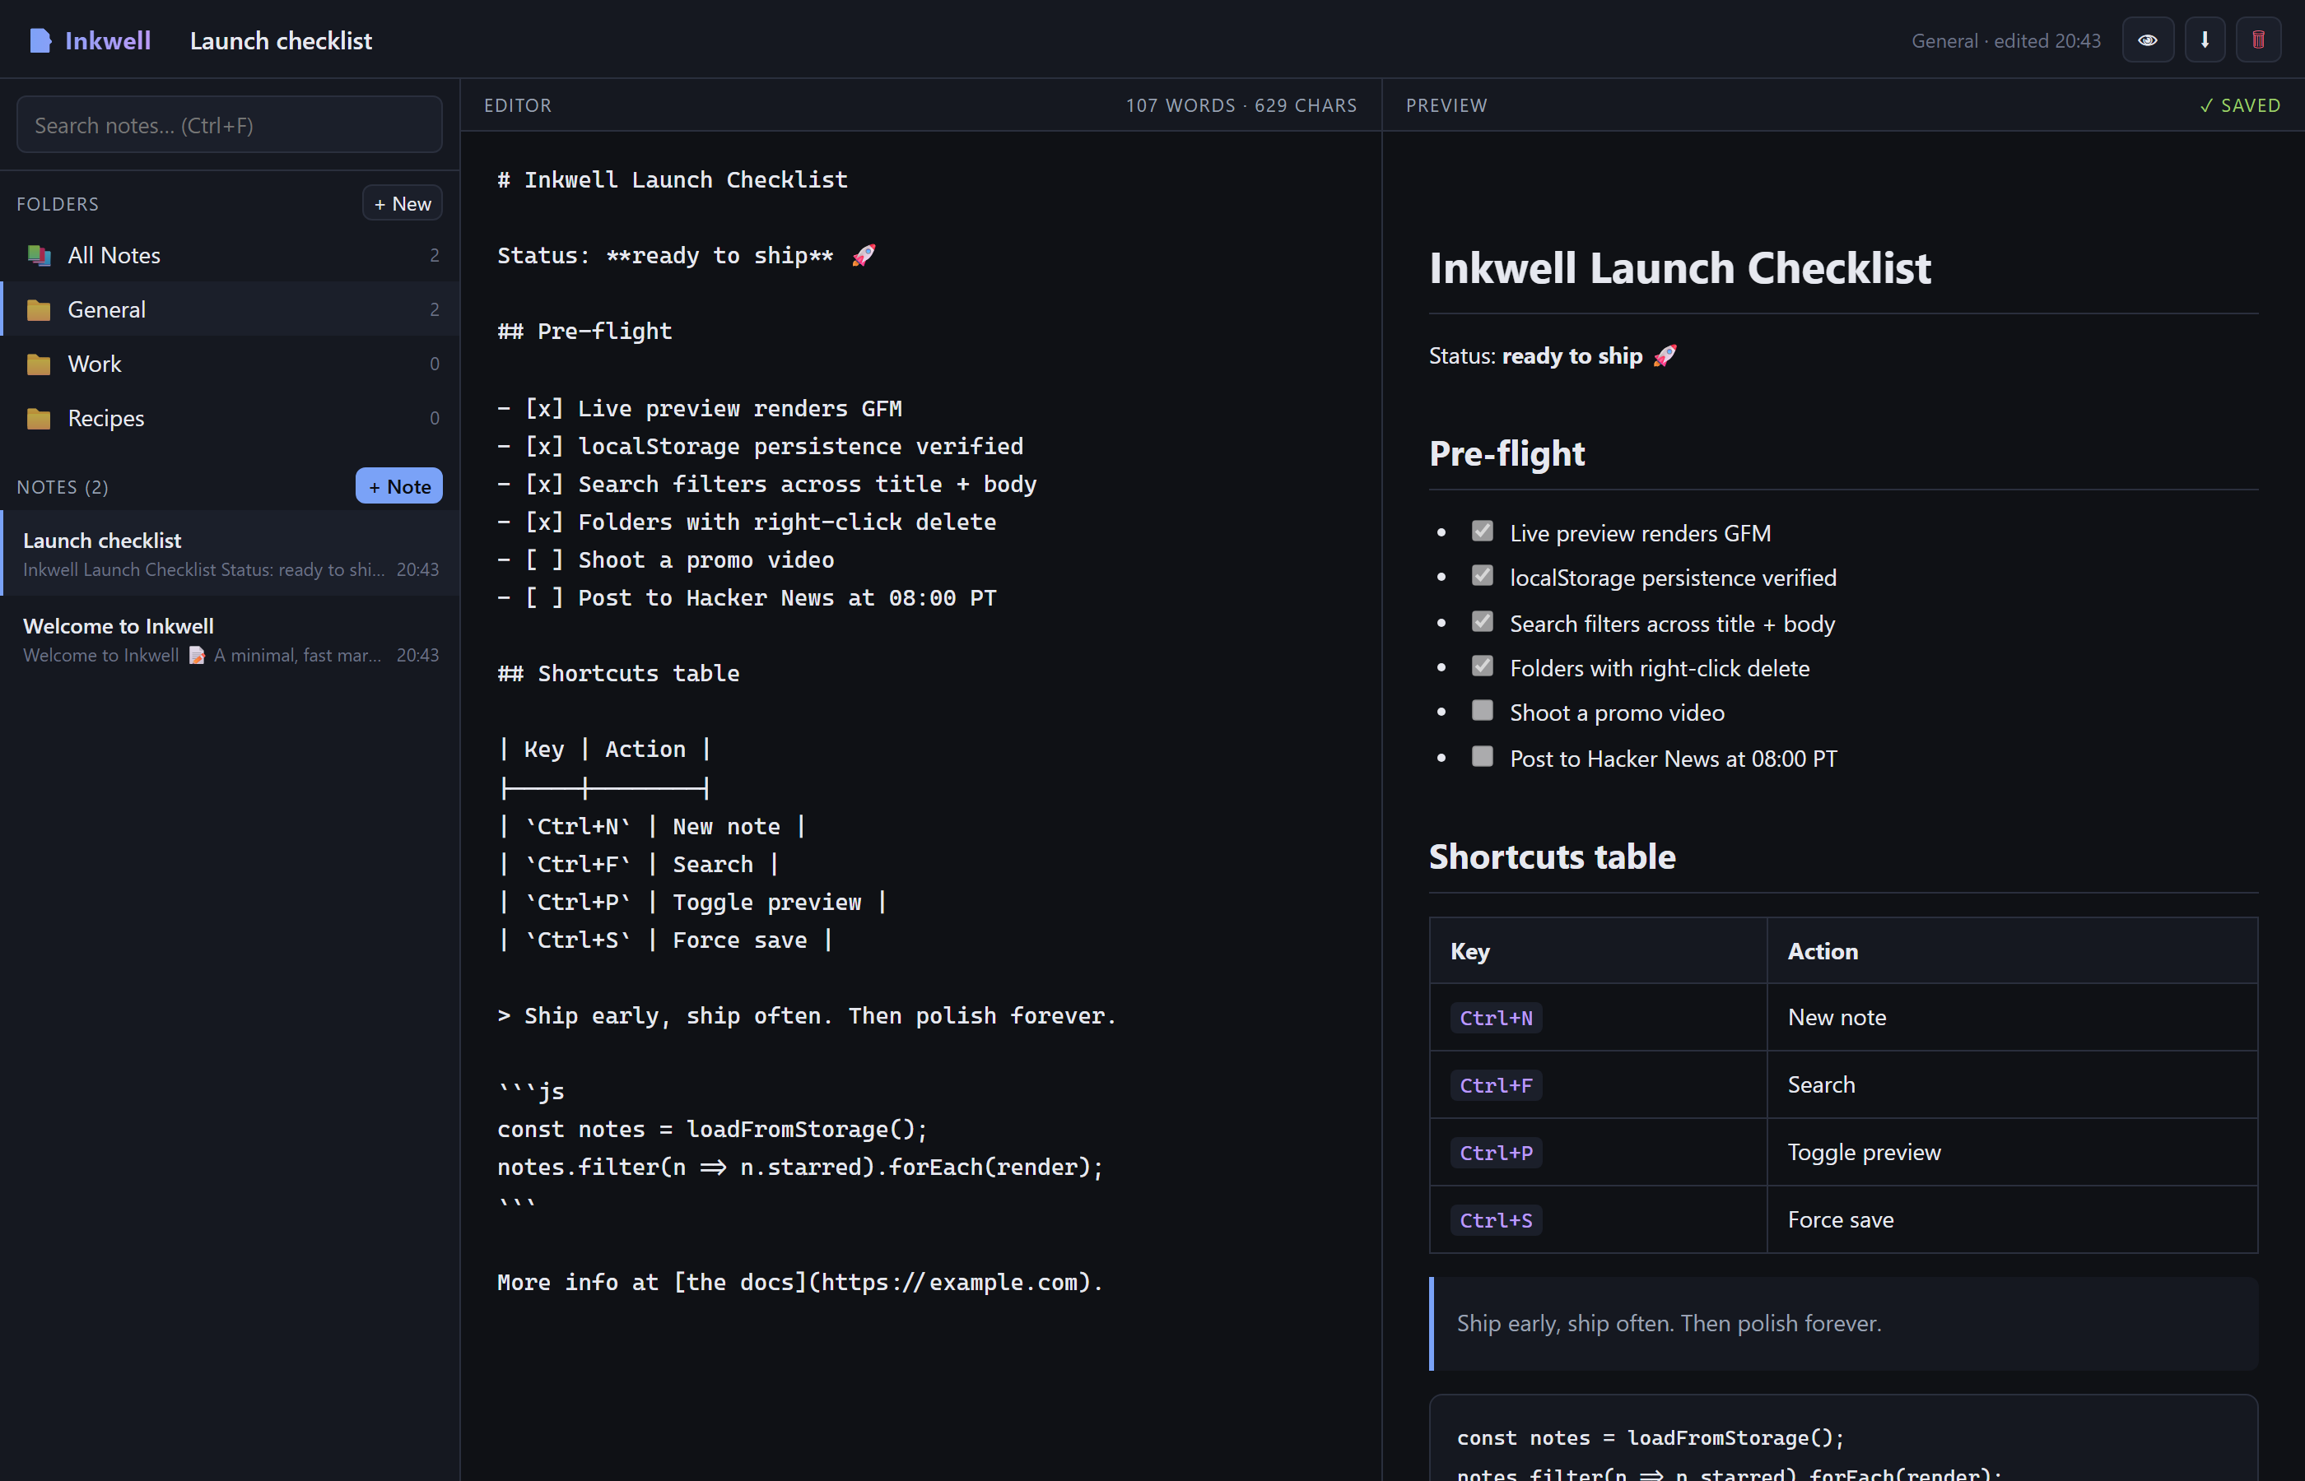This screenshot has width=2305, height=1481.
Task: Click the 'Shortcuts table' preview heading
Action: (x=1552, y=856)
